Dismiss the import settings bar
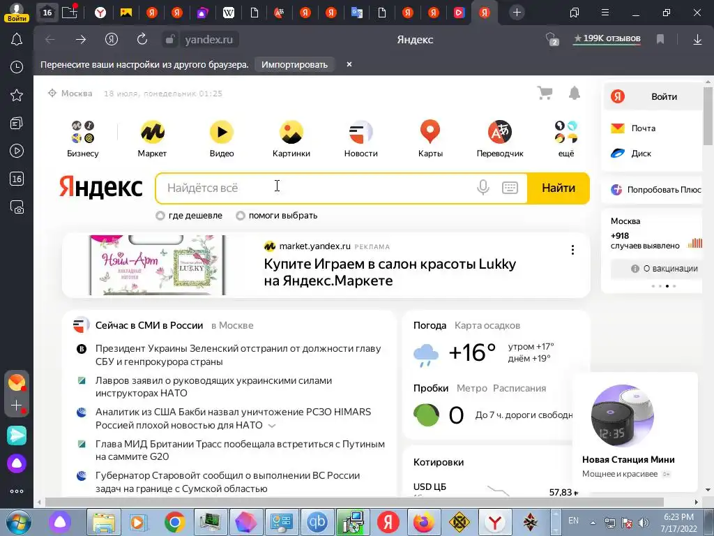The image size is (714, 536). tap(349, 64)
